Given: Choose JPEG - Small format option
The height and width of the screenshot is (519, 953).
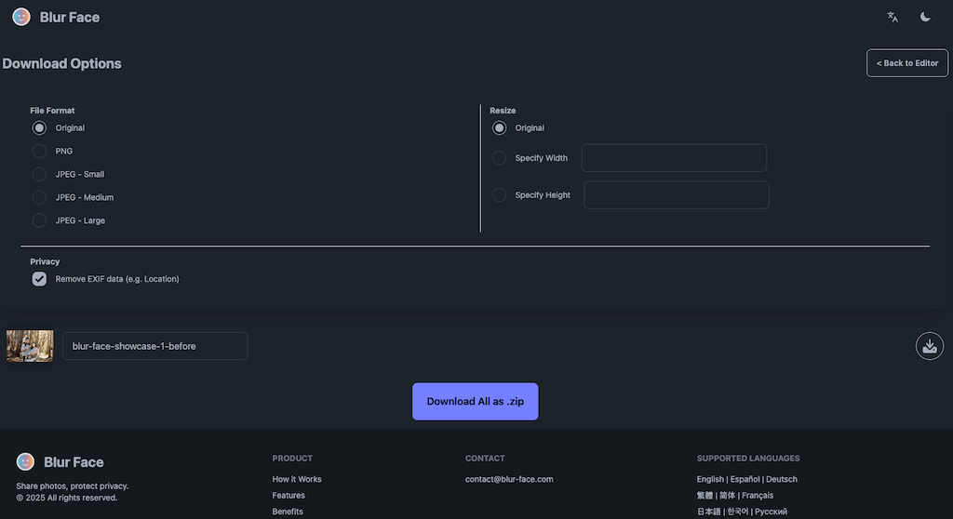Looking at the screenshot, I should [39, 174].
